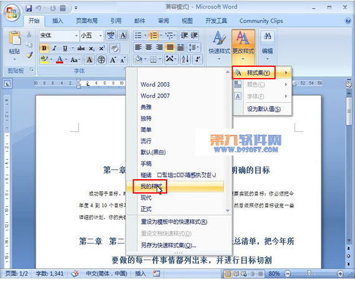Toggle Character Shading A button

click(89, 59)
